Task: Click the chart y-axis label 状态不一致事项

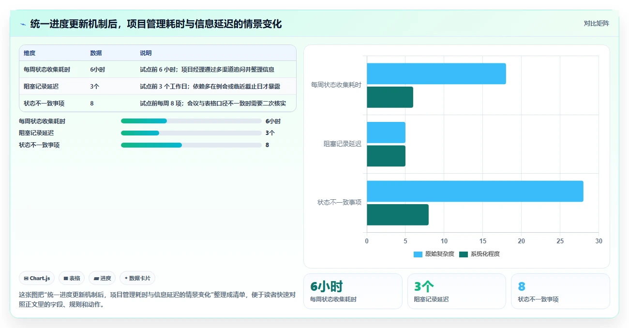Action: (x=340, y=202)
